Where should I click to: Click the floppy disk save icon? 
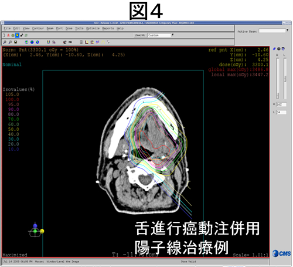tap(16, 42)
